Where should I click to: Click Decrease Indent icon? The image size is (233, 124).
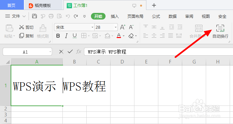pos(171,27)
